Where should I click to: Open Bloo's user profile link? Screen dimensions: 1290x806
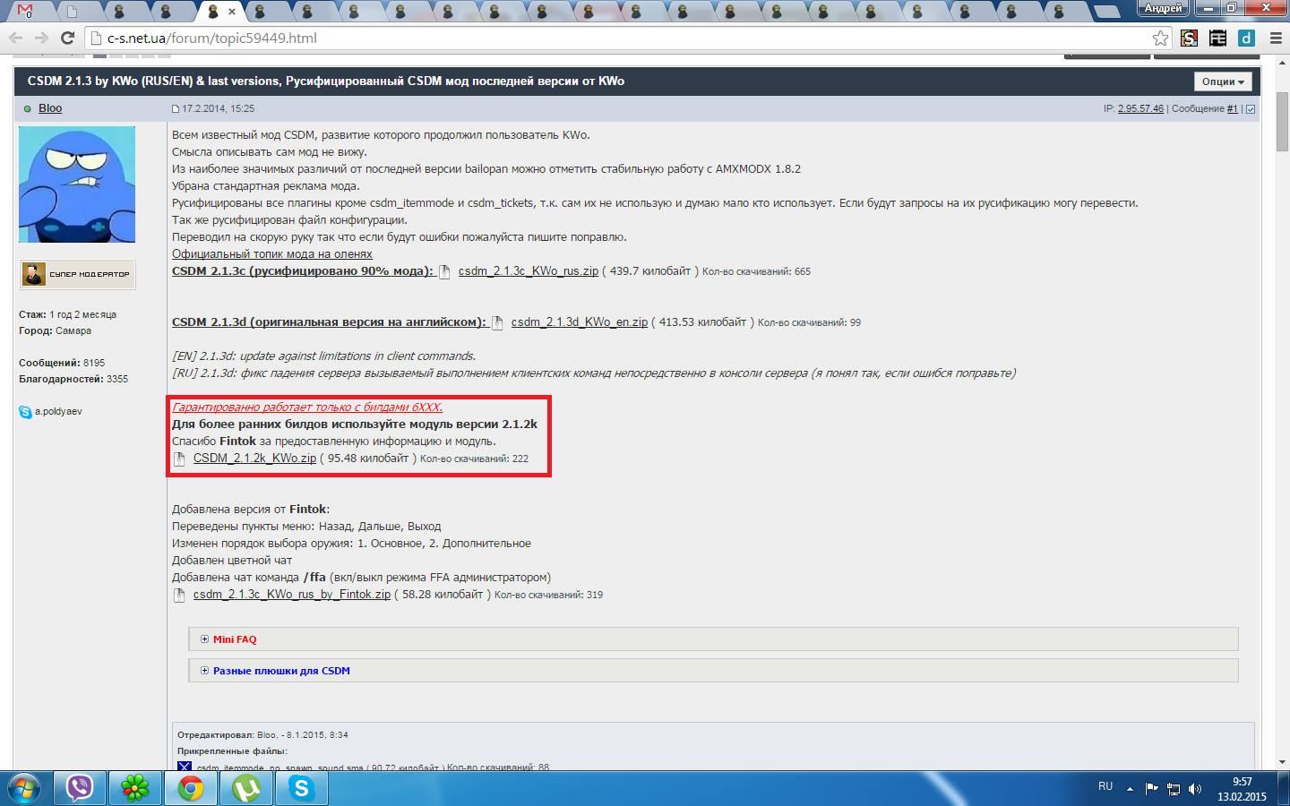[50, 108]
